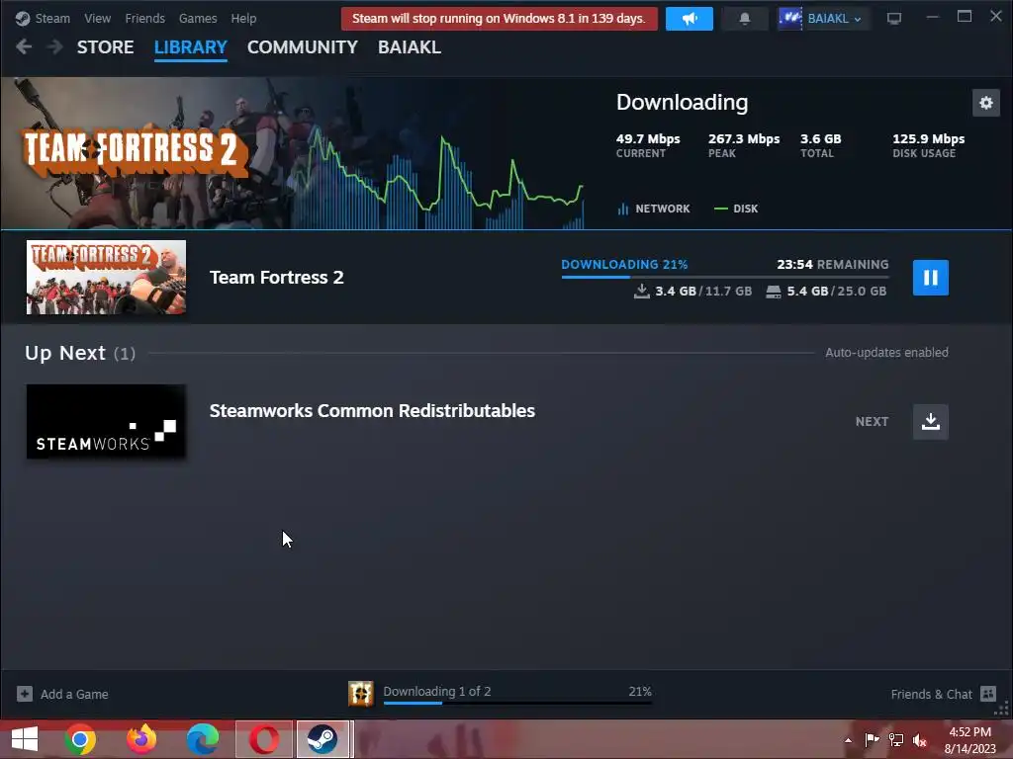Click the 21% text in bottom bar
1013x759 pixels.
640,691
